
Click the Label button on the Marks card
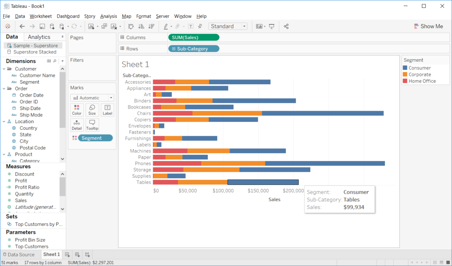coord(107,109)
